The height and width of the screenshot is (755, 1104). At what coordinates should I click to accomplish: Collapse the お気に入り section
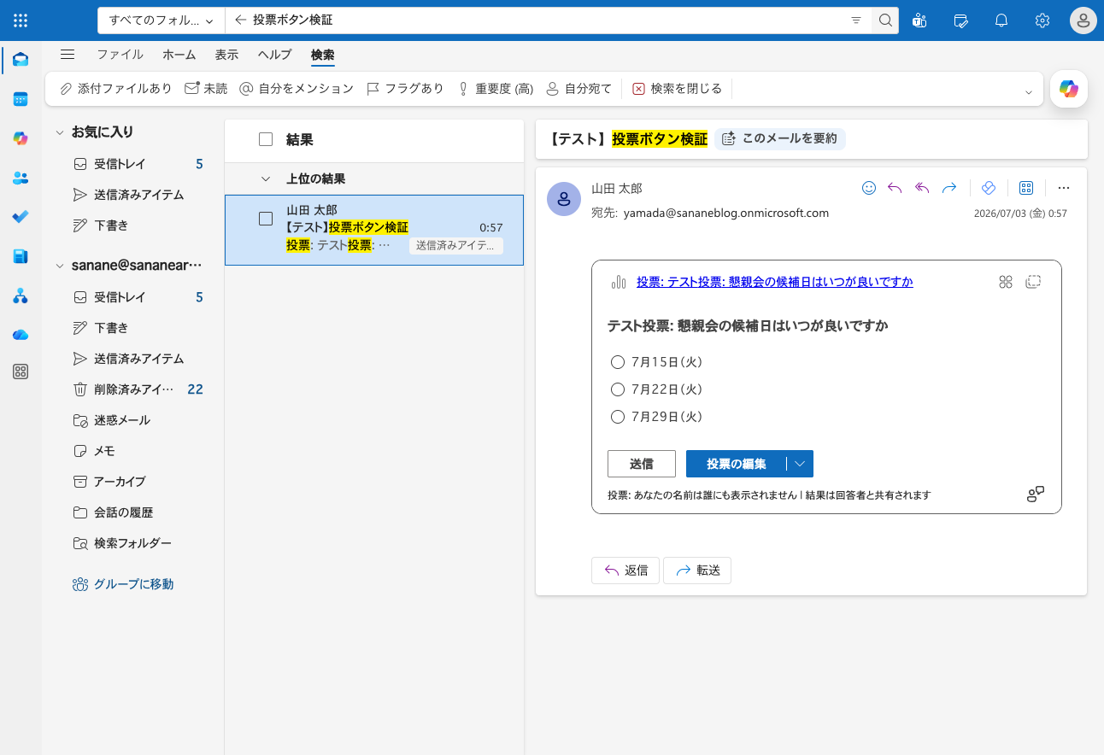coord(60,132)
